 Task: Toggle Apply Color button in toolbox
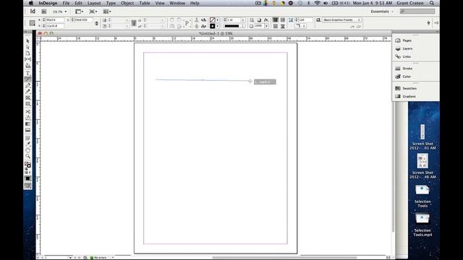(x=27, y=178)
